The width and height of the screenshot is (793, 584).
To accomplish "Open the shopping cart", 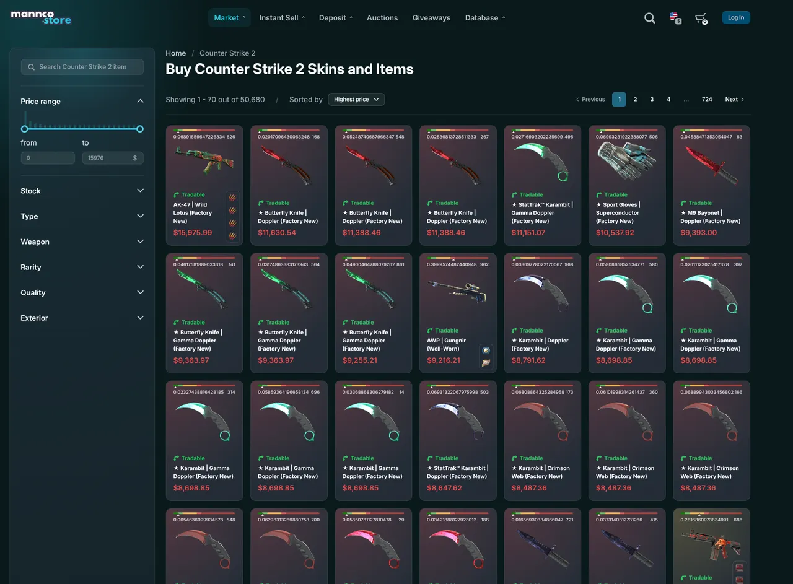I will coord(701,18).
